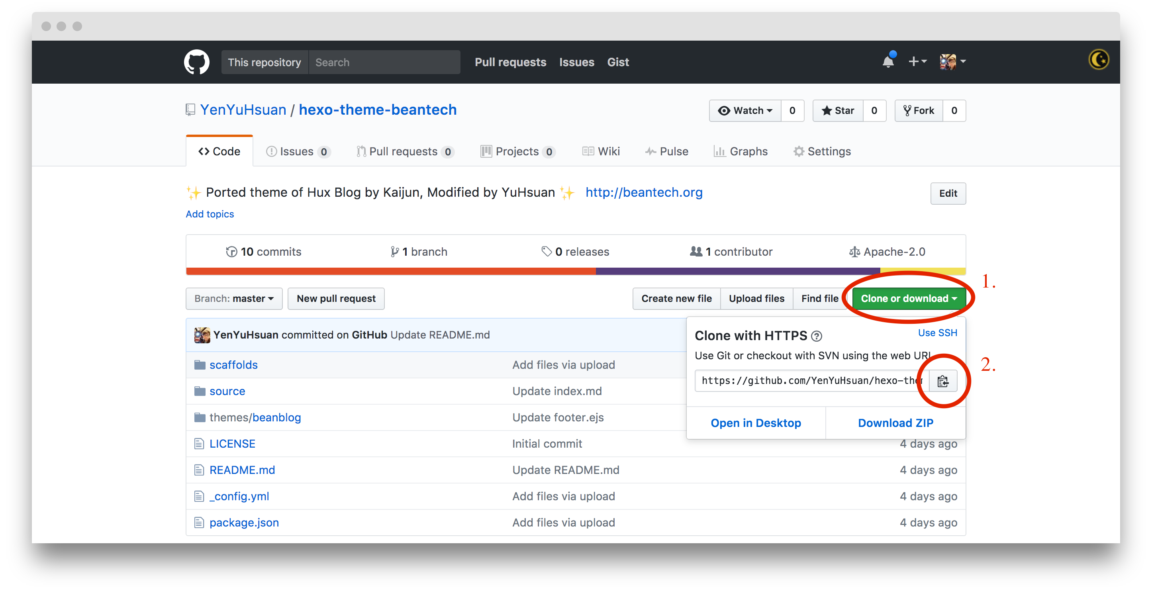This screenshot has width=1152, height=599.
Task: Open the Projects tab
Action: tap(518, 151)
